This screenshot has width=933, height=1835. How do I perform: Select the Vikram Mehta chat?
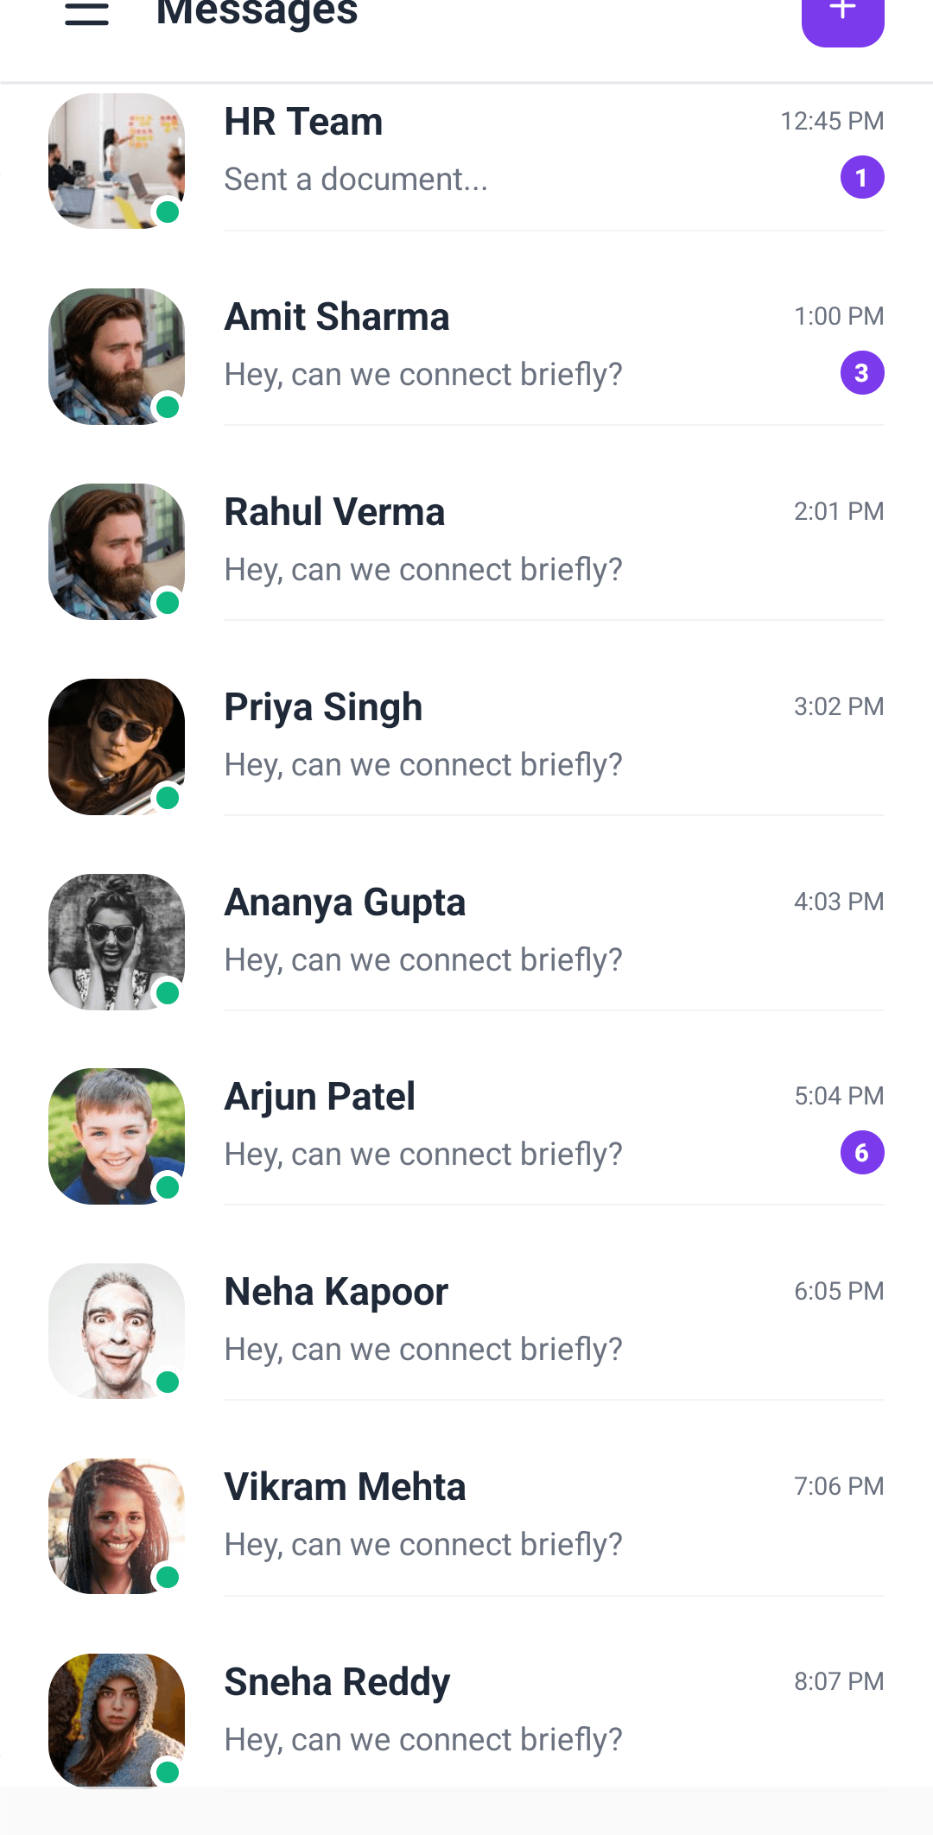(345, 1488)
